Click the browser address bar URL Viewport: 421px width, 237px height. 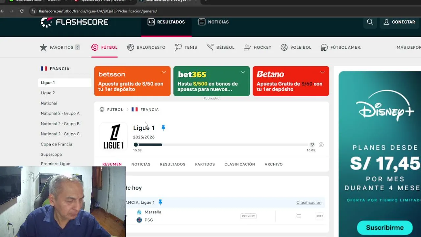(x=98, y=11)
